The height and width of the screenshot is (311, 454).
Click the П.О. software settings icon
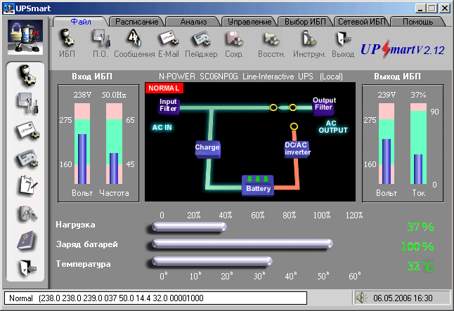click(100, 43)
